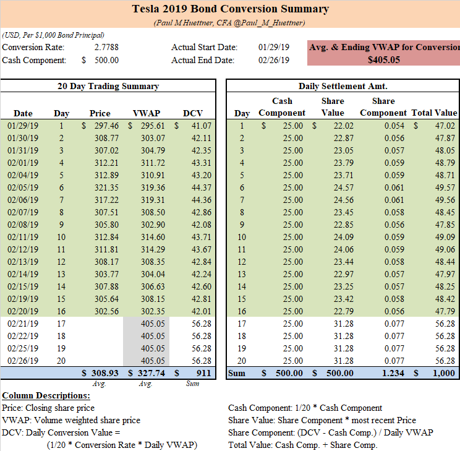This screenshot has height=451, width=460.
Task: Click the Price column header
Action: tap(100, 113)
